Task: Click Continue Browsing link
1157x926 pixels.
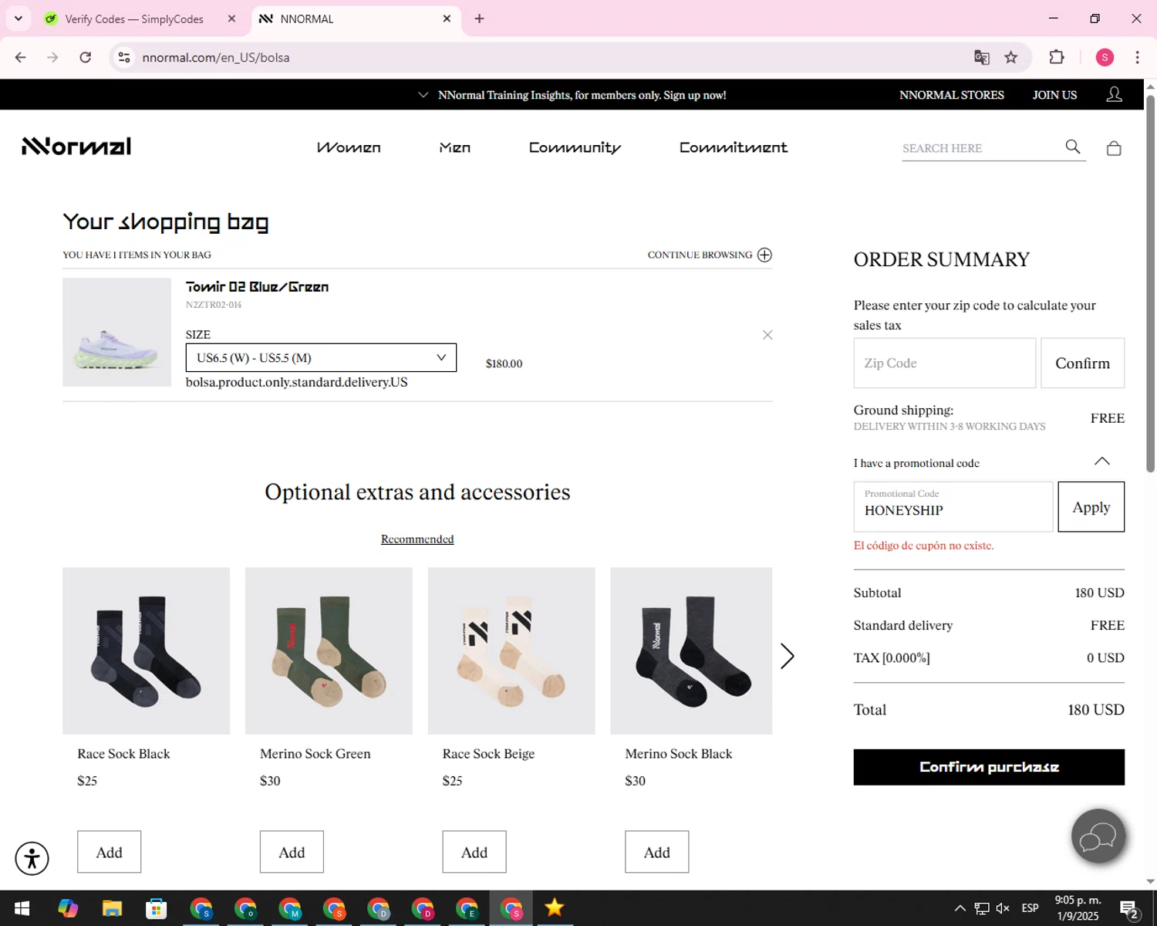Action: pyautogui.click(x=700, y=255)
